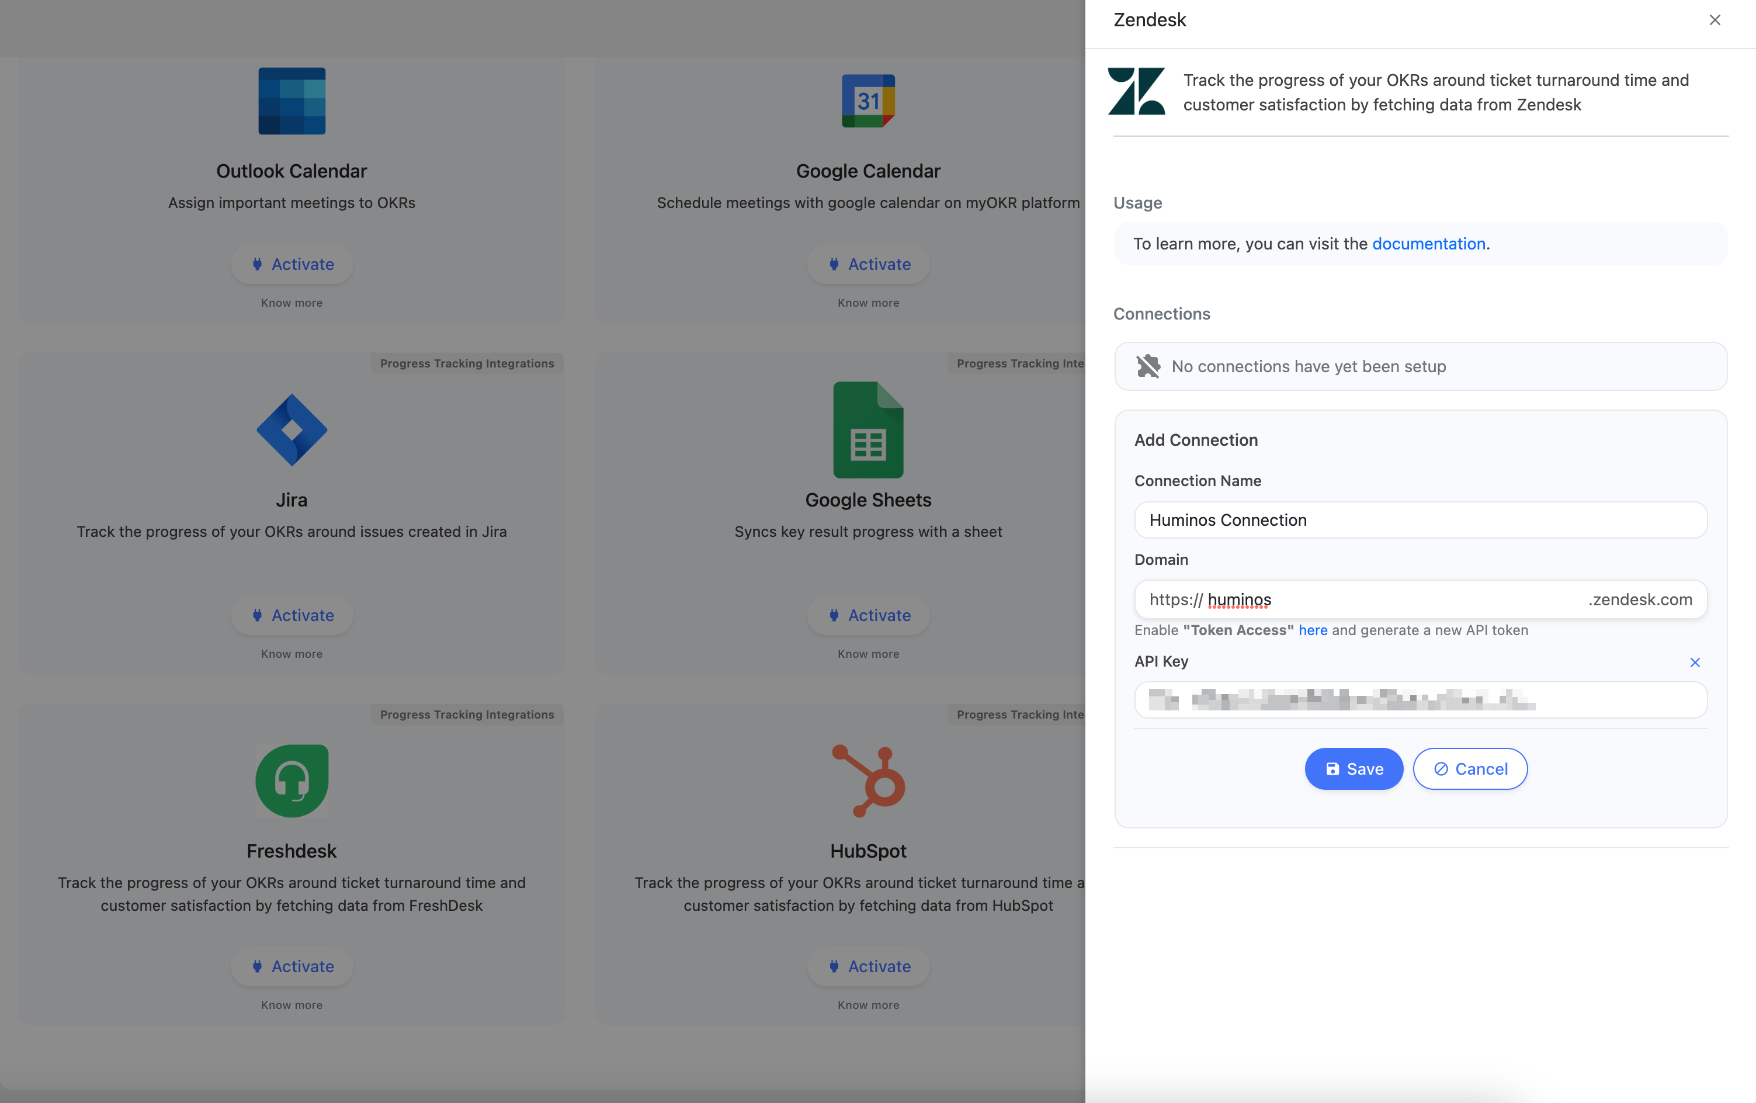Screen dimensions: 1756x1103
Task: Open Know more under HubSpot
Action: coord(869,1004)
